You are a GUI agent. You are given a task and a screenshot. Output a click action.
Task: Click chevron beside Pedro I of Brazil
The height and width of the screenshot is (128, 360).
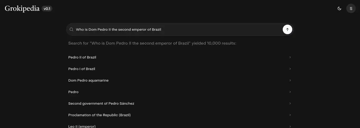290,69
